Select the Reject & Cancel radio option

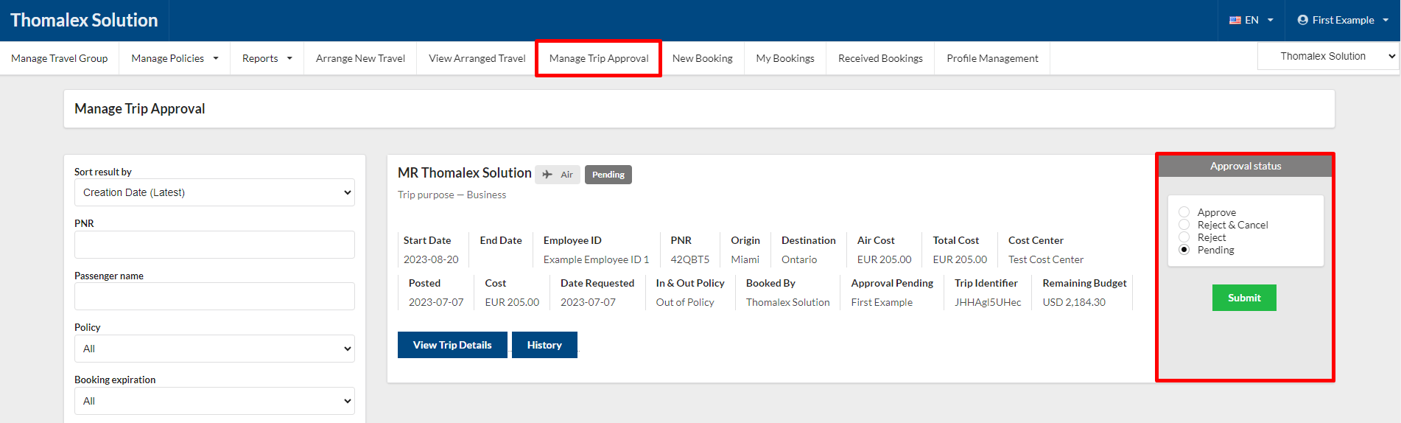(1184, 225)
